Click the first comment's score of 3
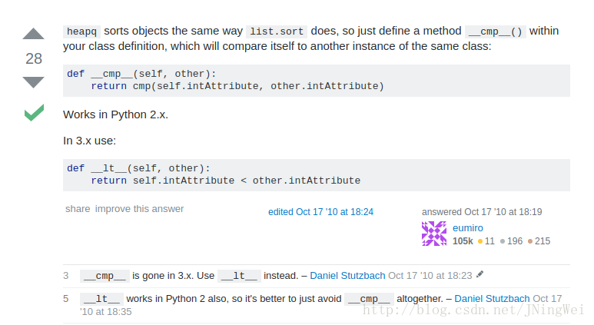This screenshot has width=594, height=325. [x=66, y=275]
